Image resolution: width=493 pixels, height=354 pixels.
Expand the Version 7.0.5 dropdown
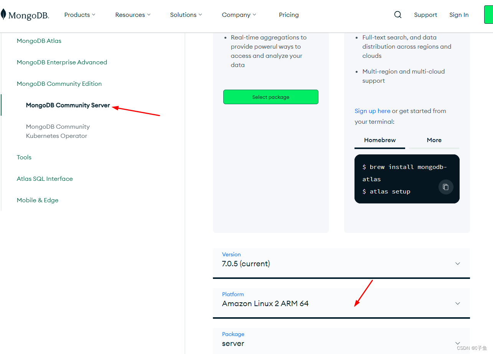pyautogui.click(x=341, y=263)
